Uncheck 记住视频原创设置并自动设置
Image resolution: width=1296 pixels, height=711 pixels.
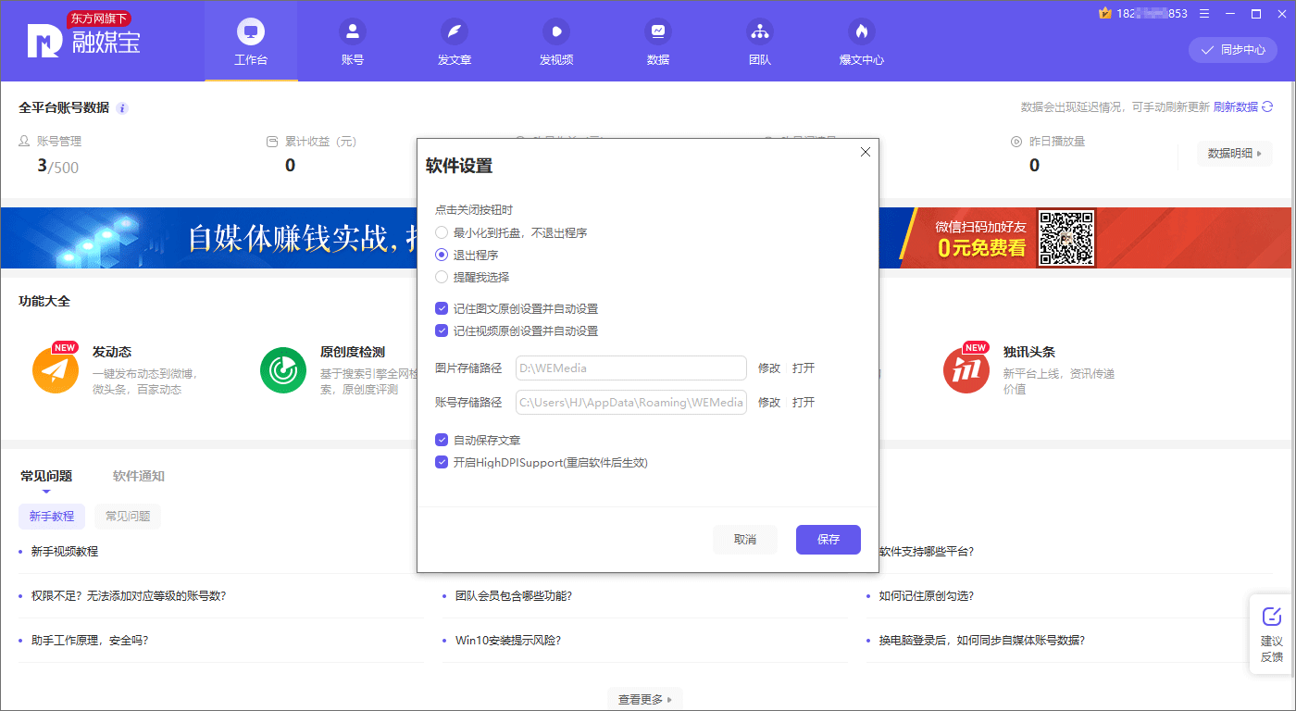442,331
